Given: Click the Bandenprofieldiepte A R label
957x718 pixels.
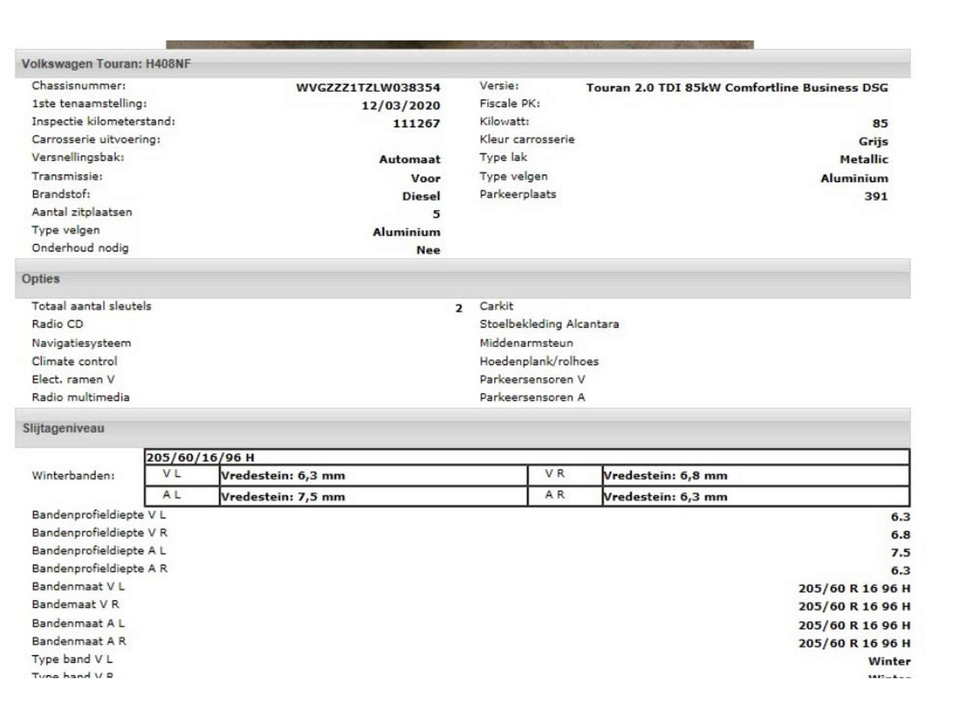Looking at the screenshot, I should tap(99, 568).
